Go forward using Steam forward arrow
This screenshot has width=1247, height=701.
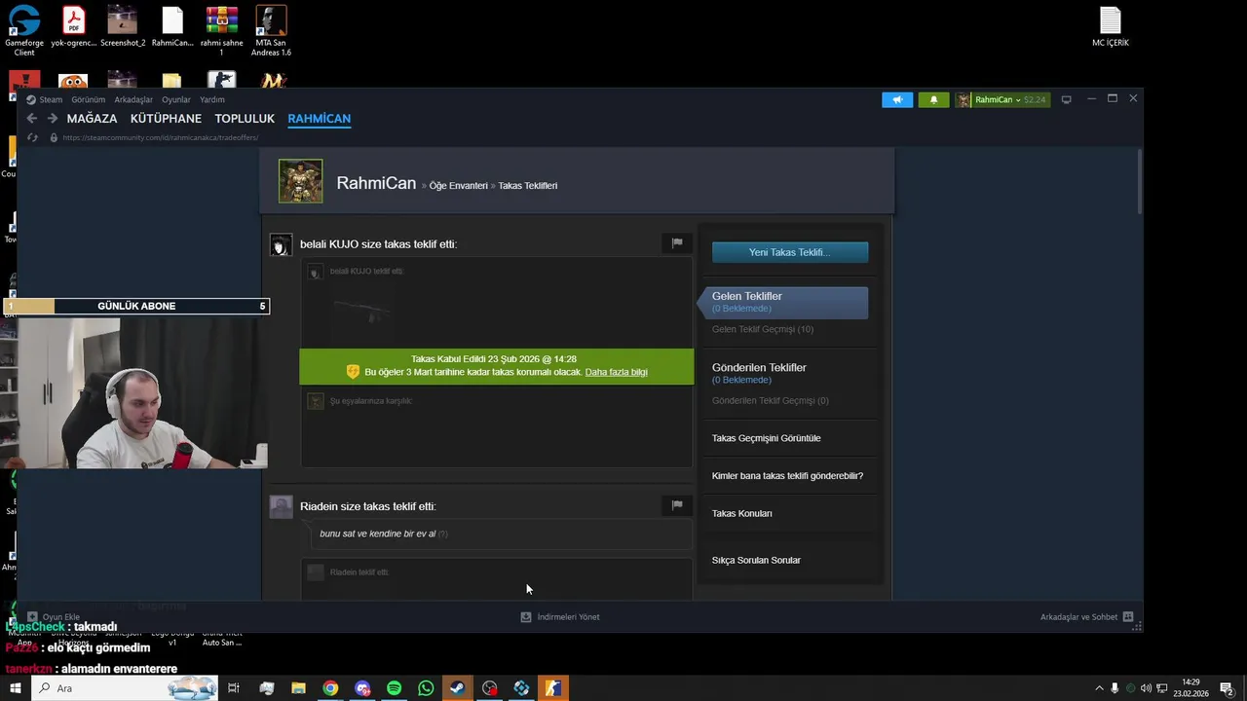coord(53,119)
